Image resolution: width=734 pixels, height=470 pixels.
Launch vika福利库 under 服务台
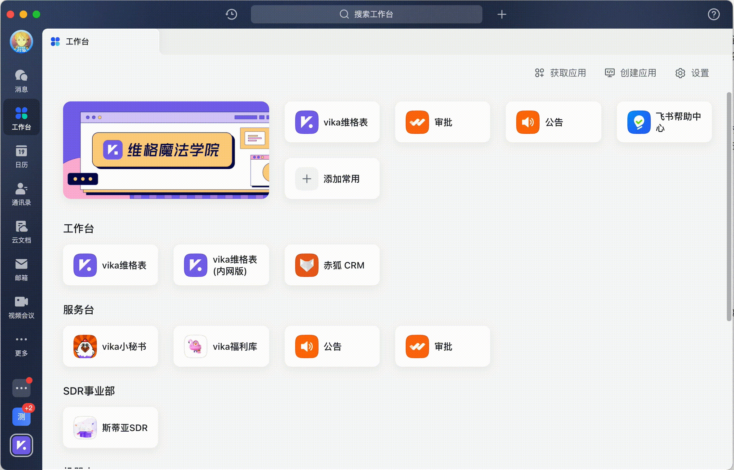221,346
